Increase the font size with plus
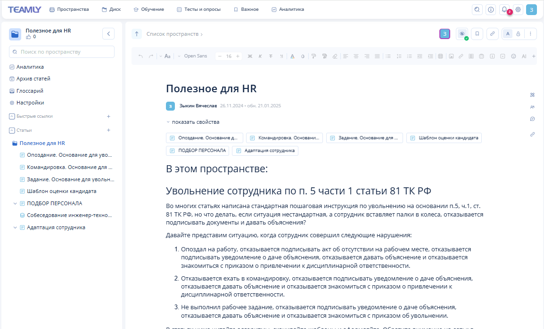The width and height of the screenshot is (544, 329). point(238,56)
